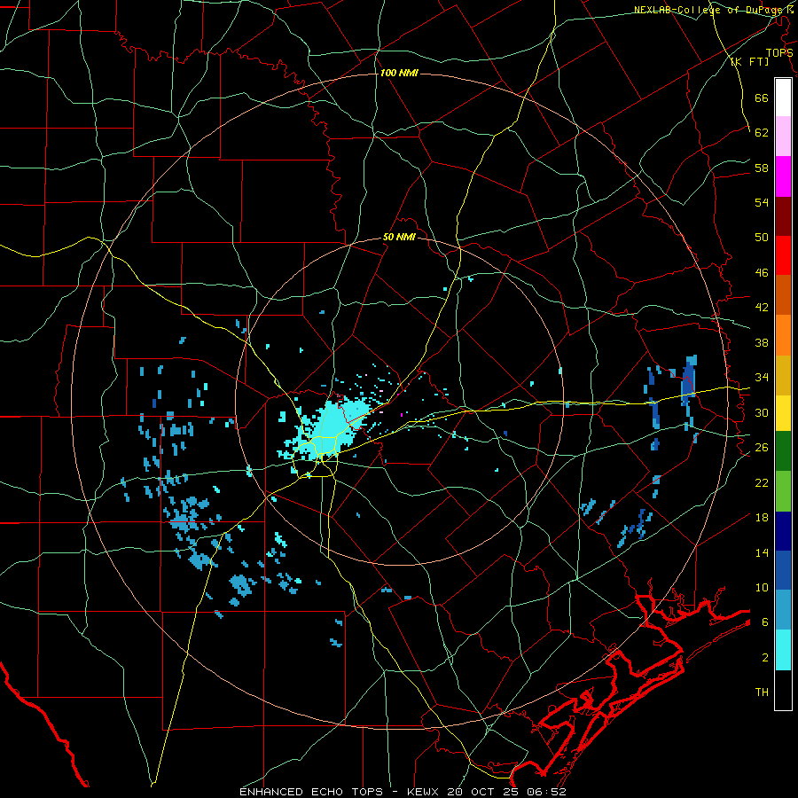Click the 6 legend value label
The width and height of the screenshot is (798, 798).
(x=765, y=622)
